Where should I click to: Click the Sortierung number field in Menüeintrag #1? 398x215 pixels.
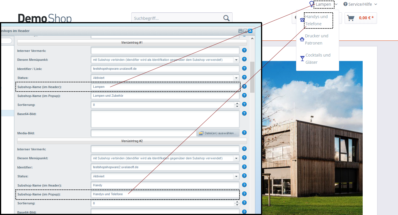point(163,105)
